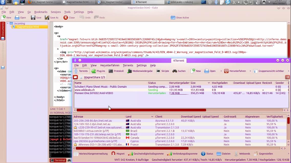The height and width of the screenshot is (163, 291).
Task: Open Skripte in KTorrent toolbar
Action: tap(163, 71)
